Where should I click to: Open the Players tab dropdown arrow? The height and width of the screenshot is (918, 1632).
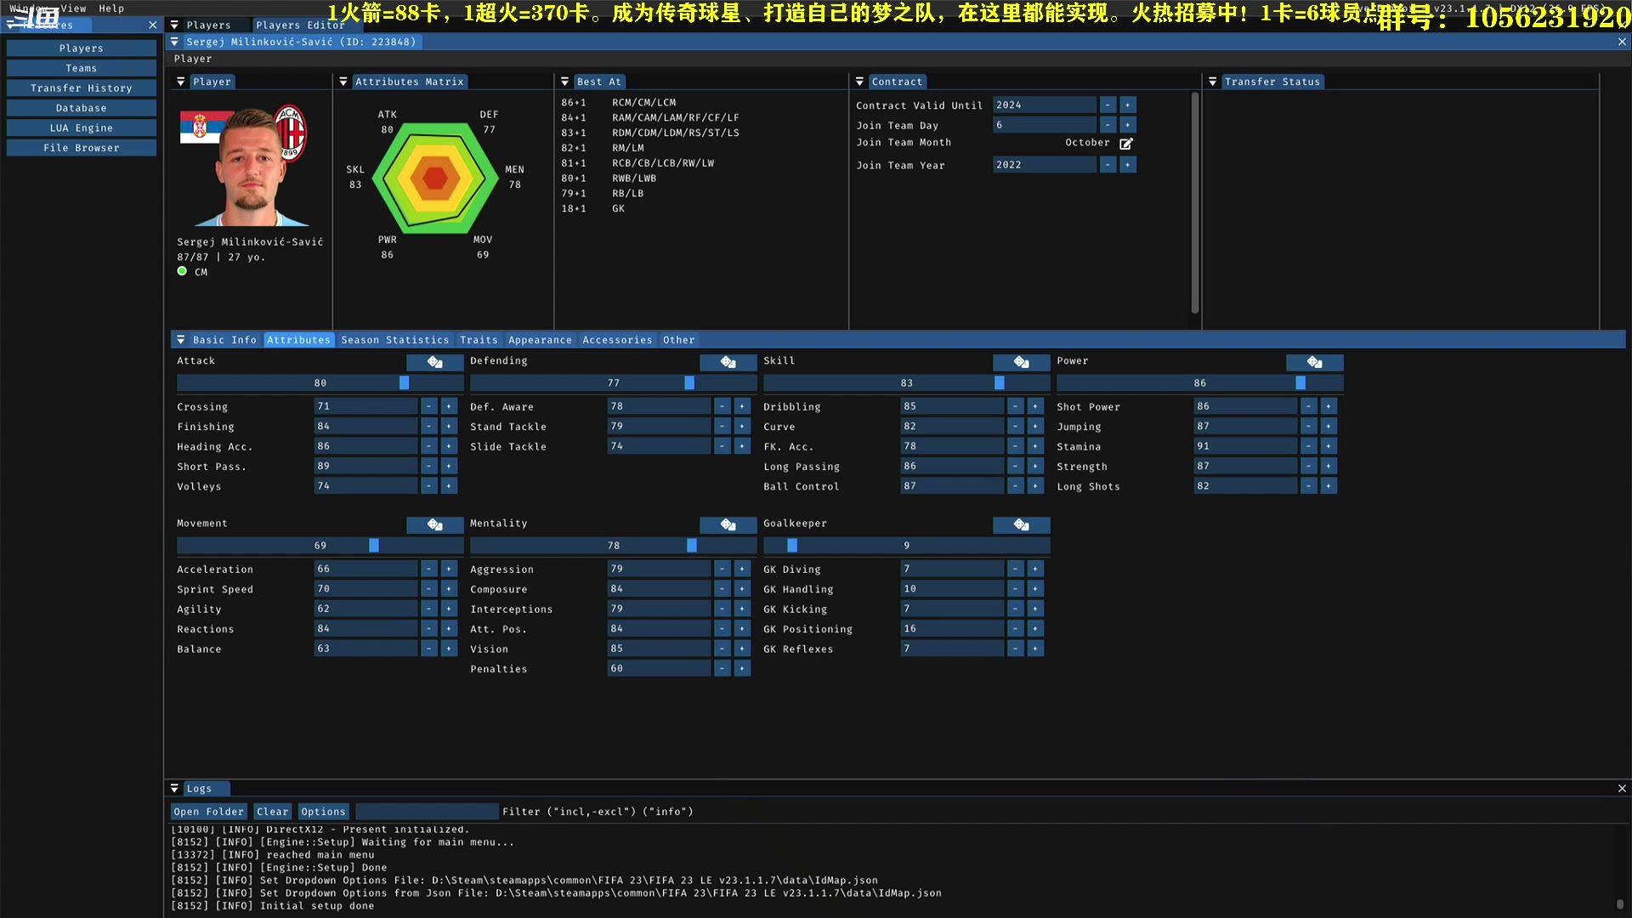[x=174, y=25]
